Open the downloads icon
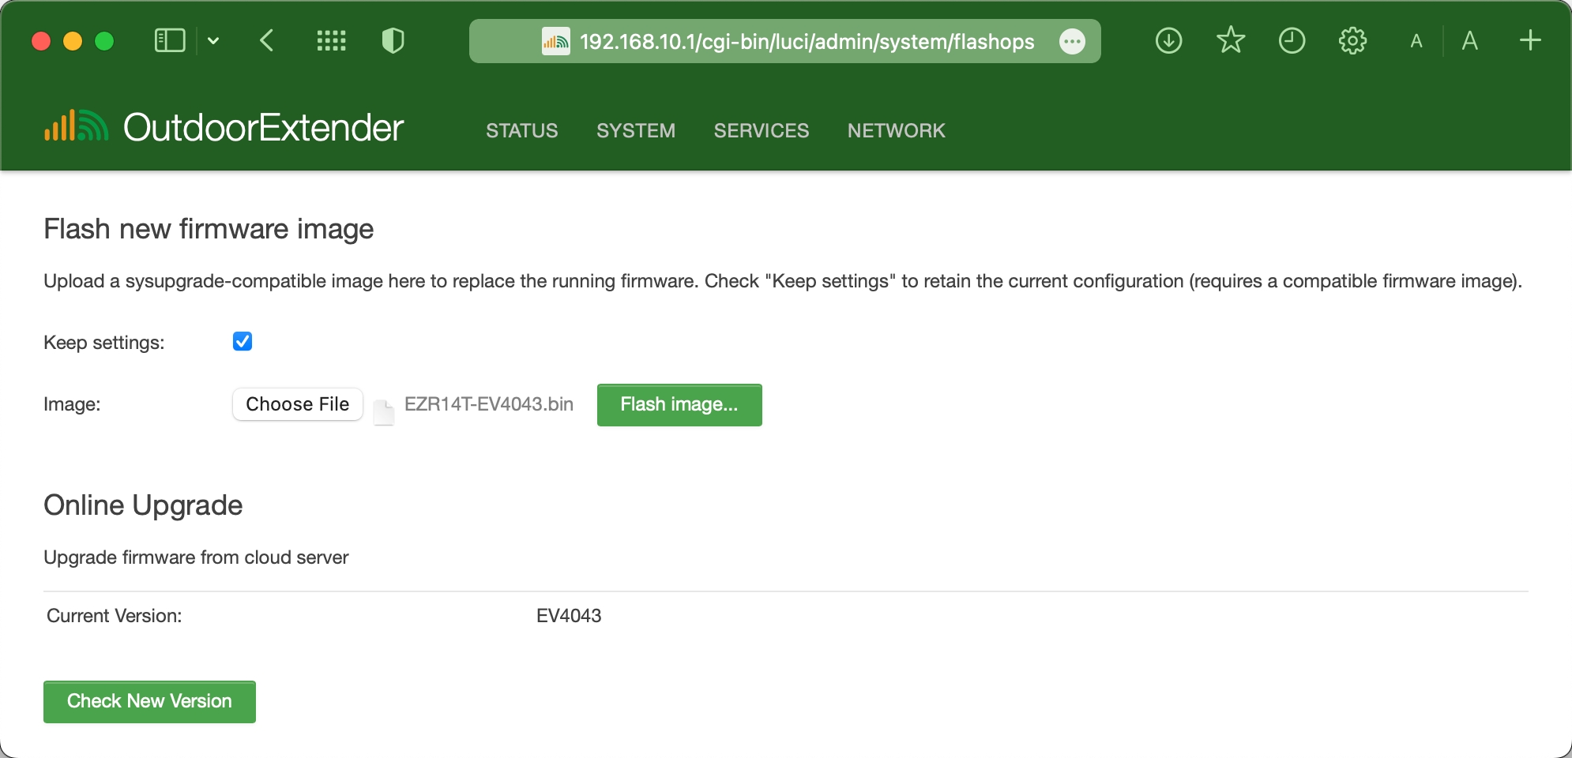Screen dimensions: 1572x758 [1168, 40]
